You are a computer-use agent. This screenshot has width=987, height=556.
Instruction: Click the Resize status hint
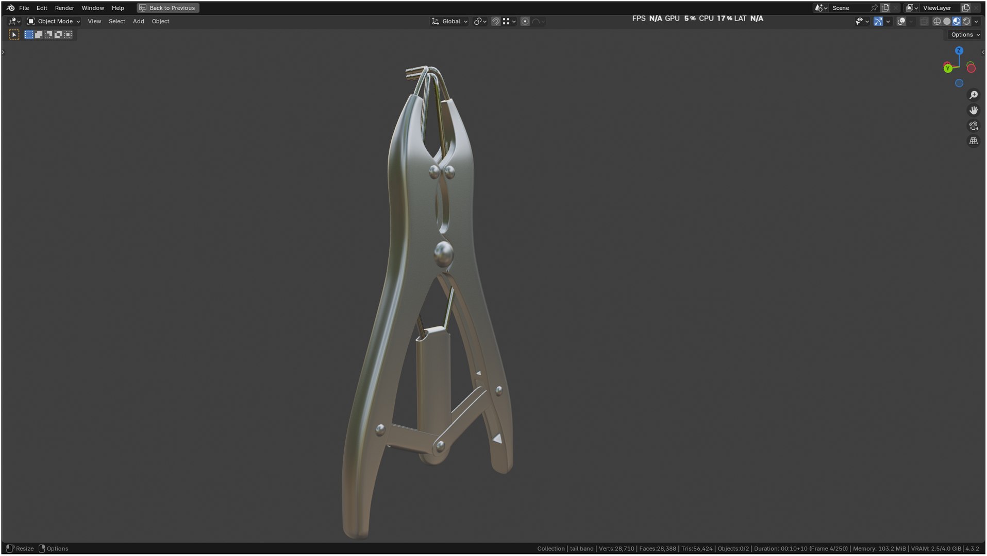20,549
